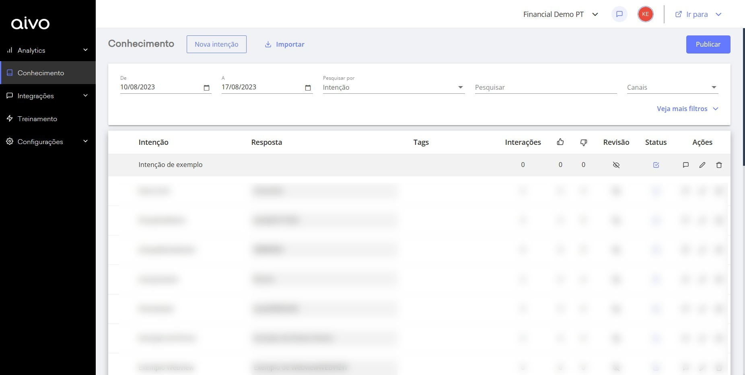This screenshot has height=375, width=745.
Task: Open the chat bubble icon in top header
Action: [619, 14]
